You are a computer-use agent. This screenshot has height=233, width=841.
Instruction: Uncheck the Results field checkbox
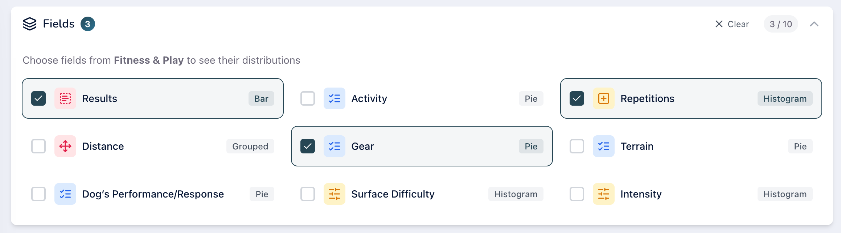click(x=38, y=98)
